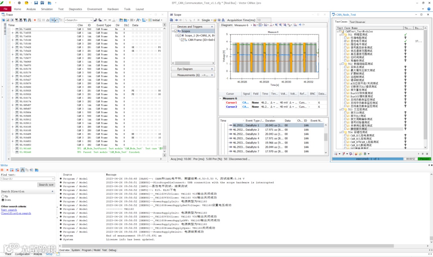Screen dimensions: 433x257
Task: Select the Up search direction radio button
Action: click(x=3, y=196)
